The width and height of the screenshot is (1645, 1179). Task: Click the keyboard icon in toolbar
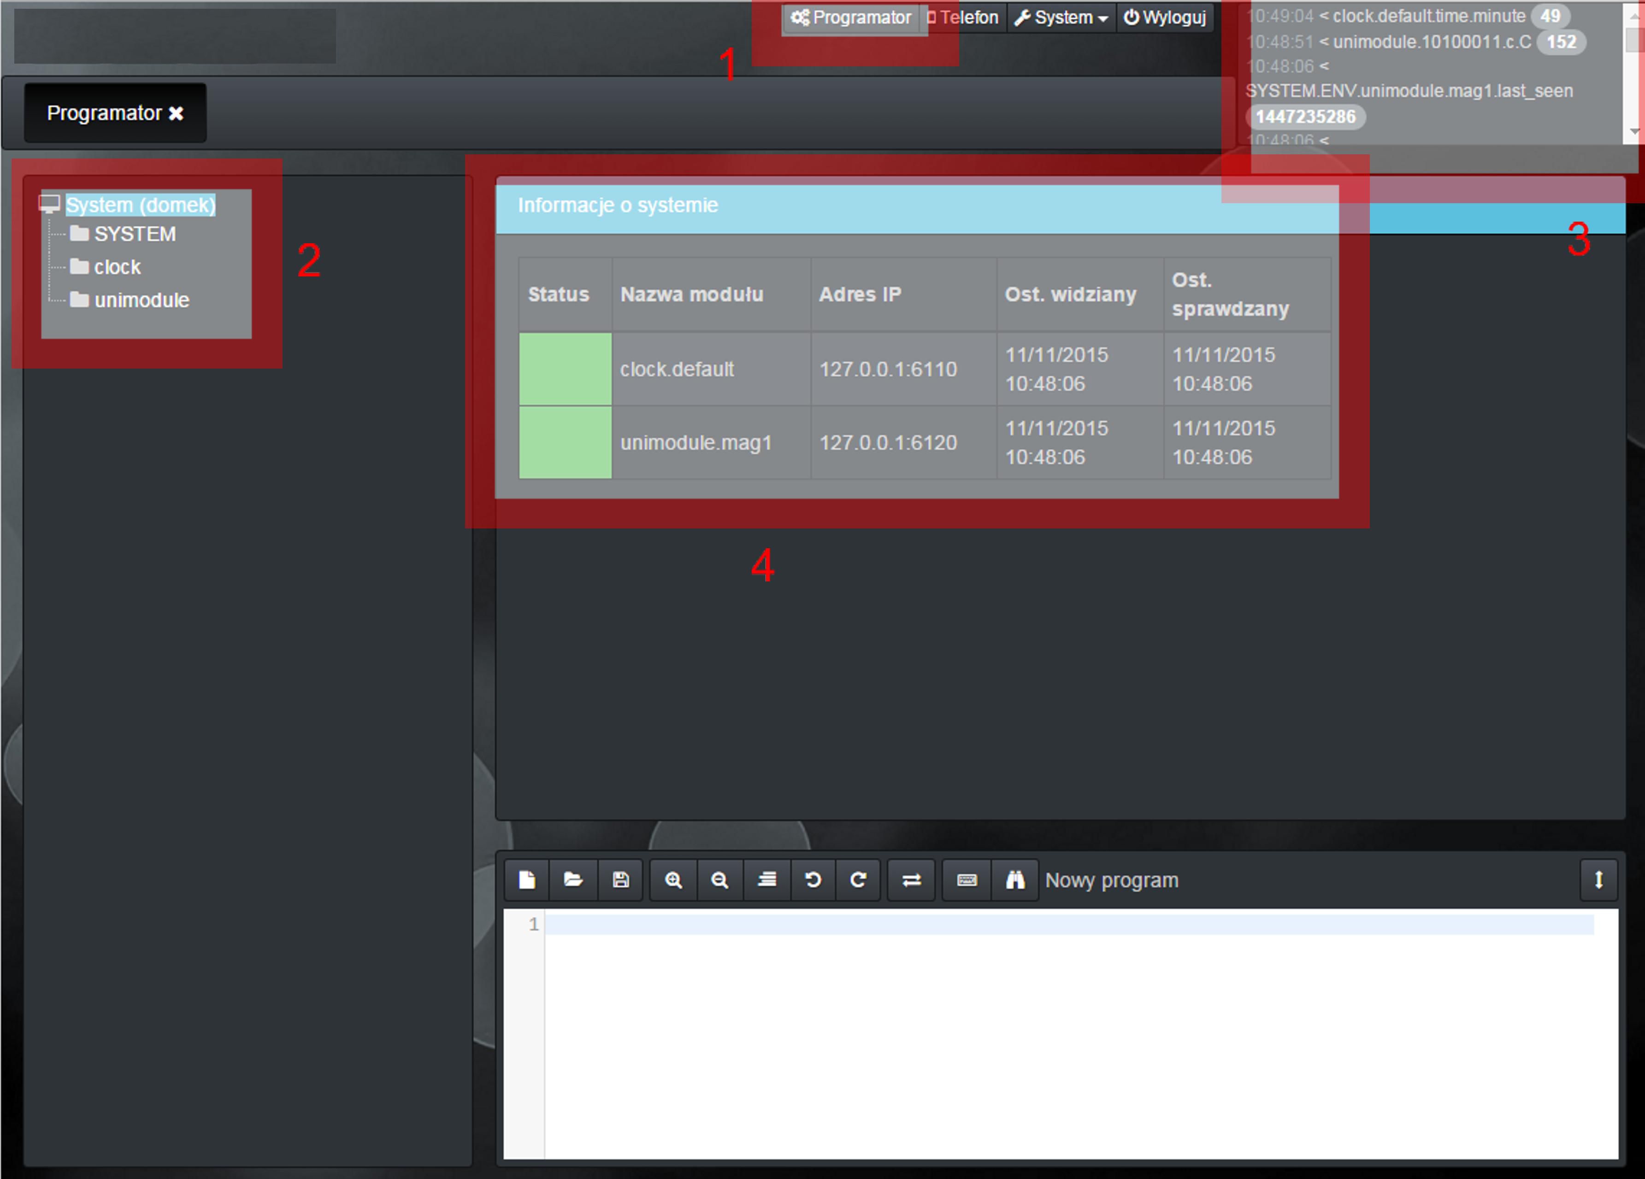click(967, 880)
